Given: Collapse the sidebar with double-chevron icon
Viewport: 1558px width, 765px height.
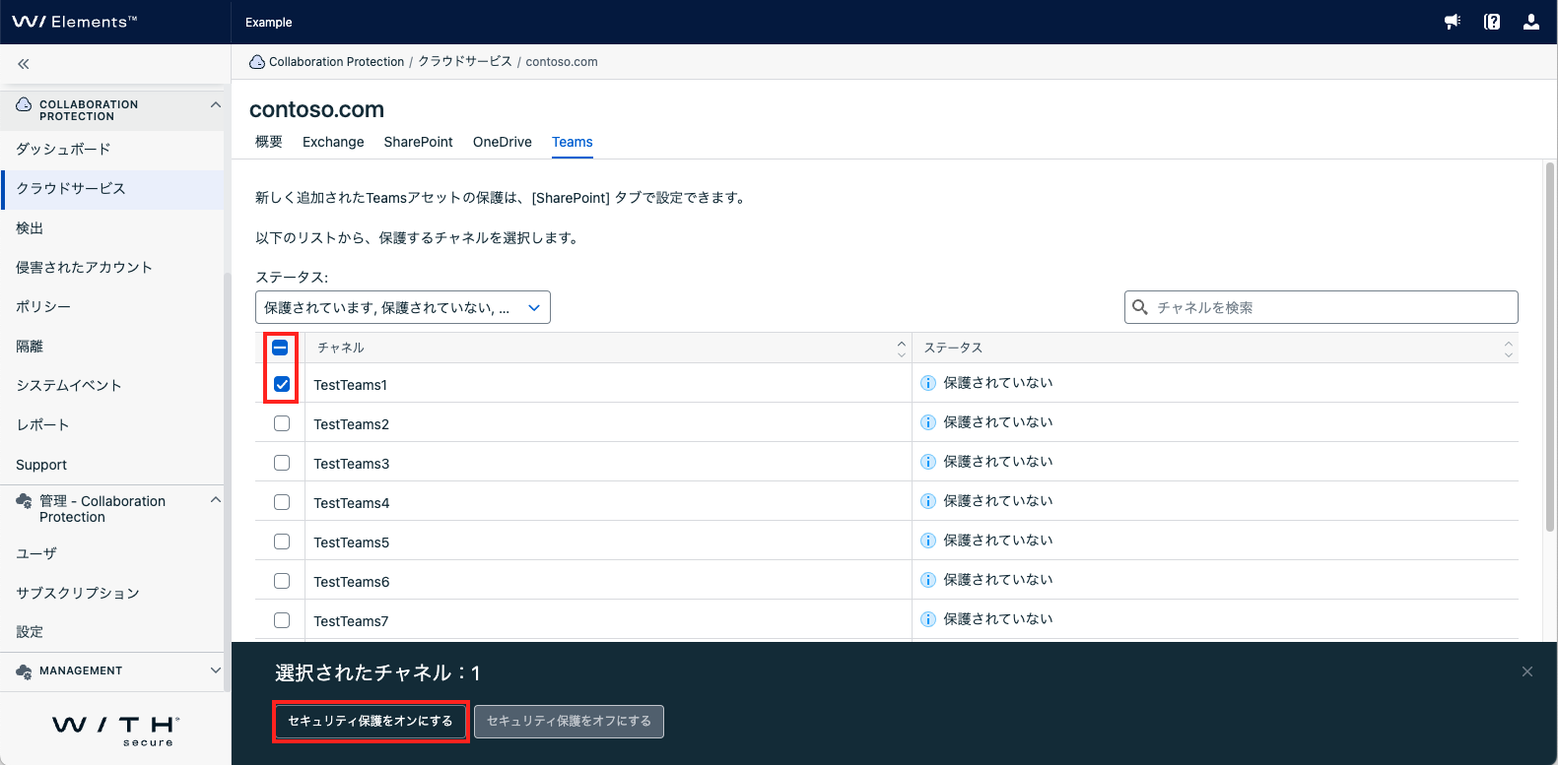Looking at the screenshot, I should tap(24, 64).
